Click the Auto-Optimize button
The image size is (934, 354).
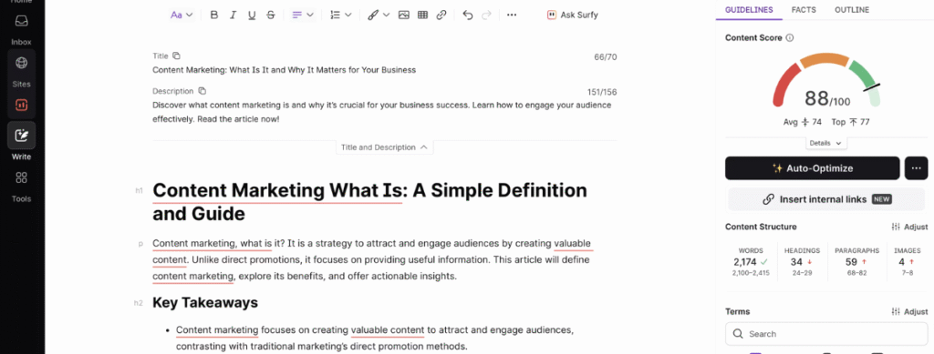pyautogui.click(x=812, y=168)
